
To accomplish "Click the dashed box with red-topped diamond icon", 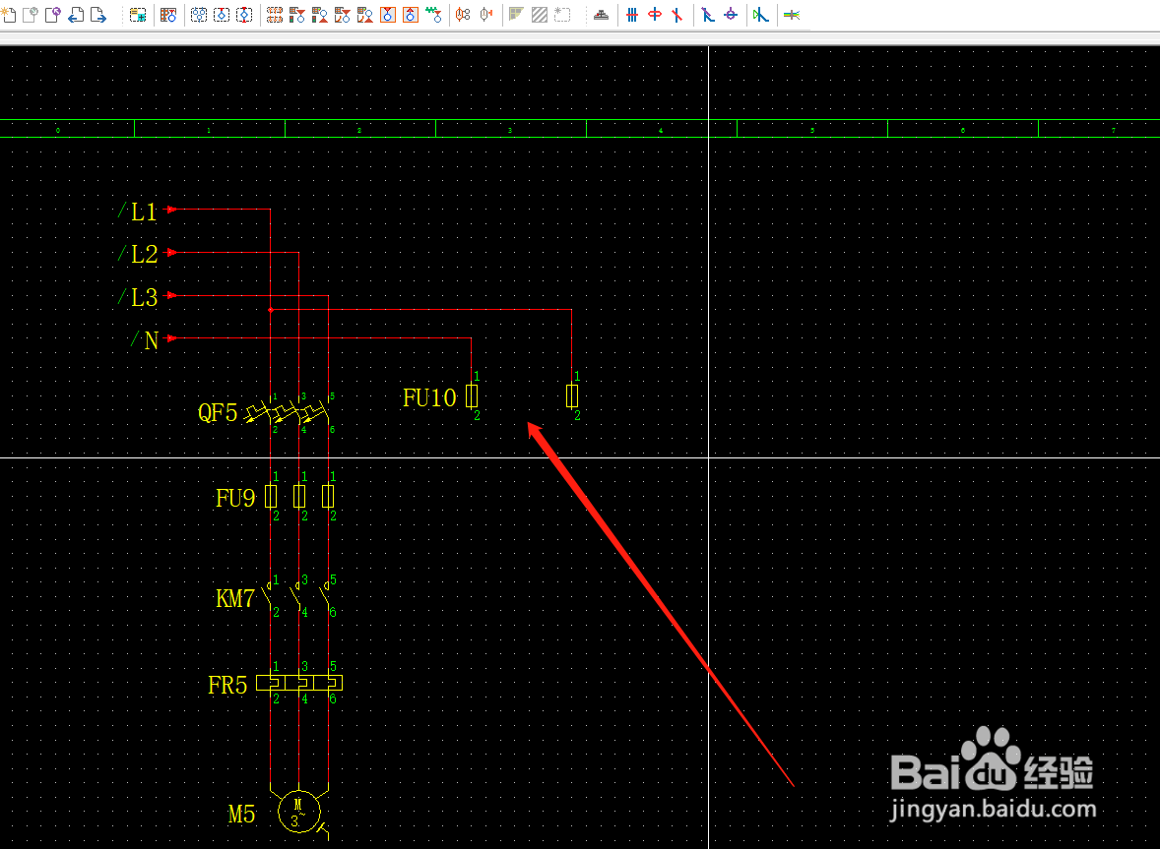I will pyautogui.click(x=222, y=15).
